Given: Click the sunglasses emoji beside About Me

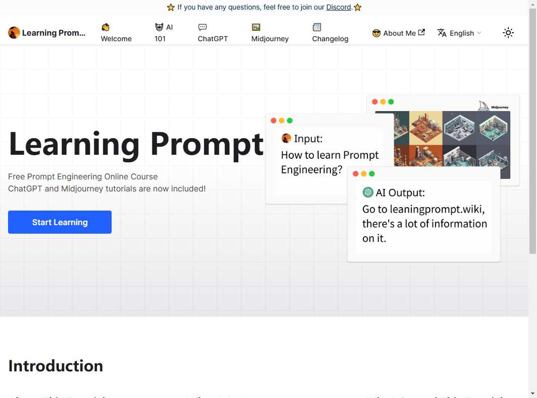Looking at the screenshot, I should click(377, 33).
